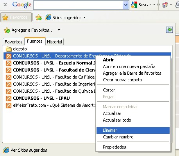Click the Buscar search button

(x=141, y=5)
